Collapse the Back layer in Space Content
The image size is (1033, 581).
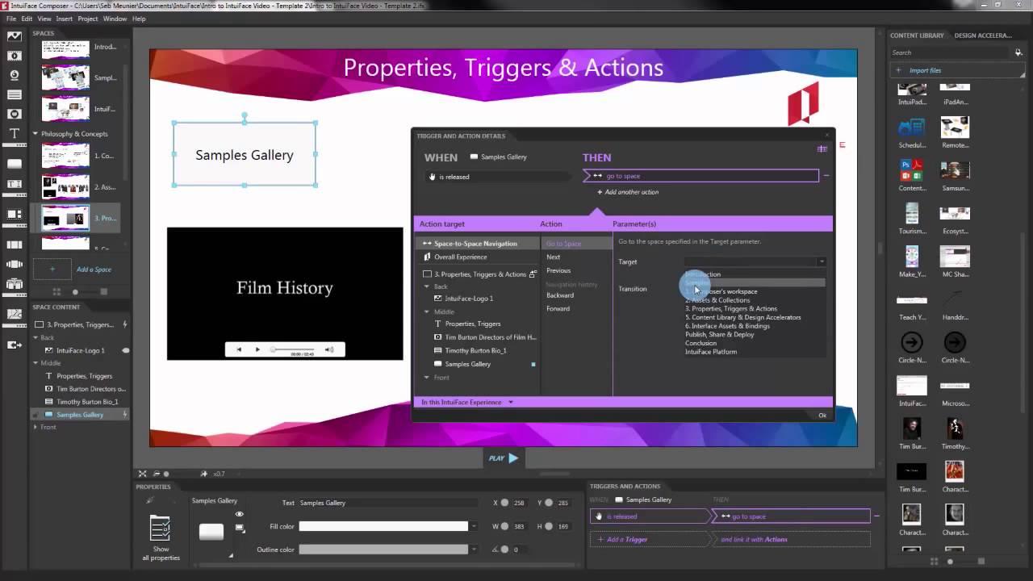35,337
